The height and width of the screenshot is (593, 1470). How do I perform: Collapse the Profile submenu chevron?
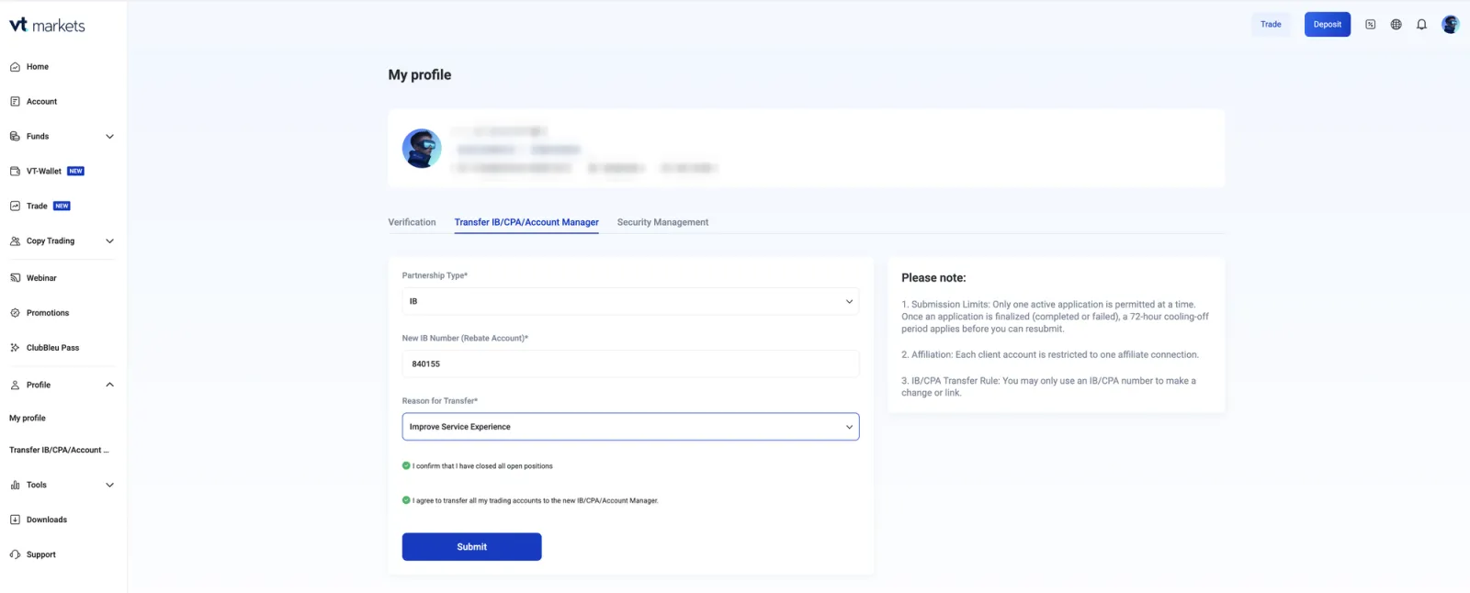point(109,386)
